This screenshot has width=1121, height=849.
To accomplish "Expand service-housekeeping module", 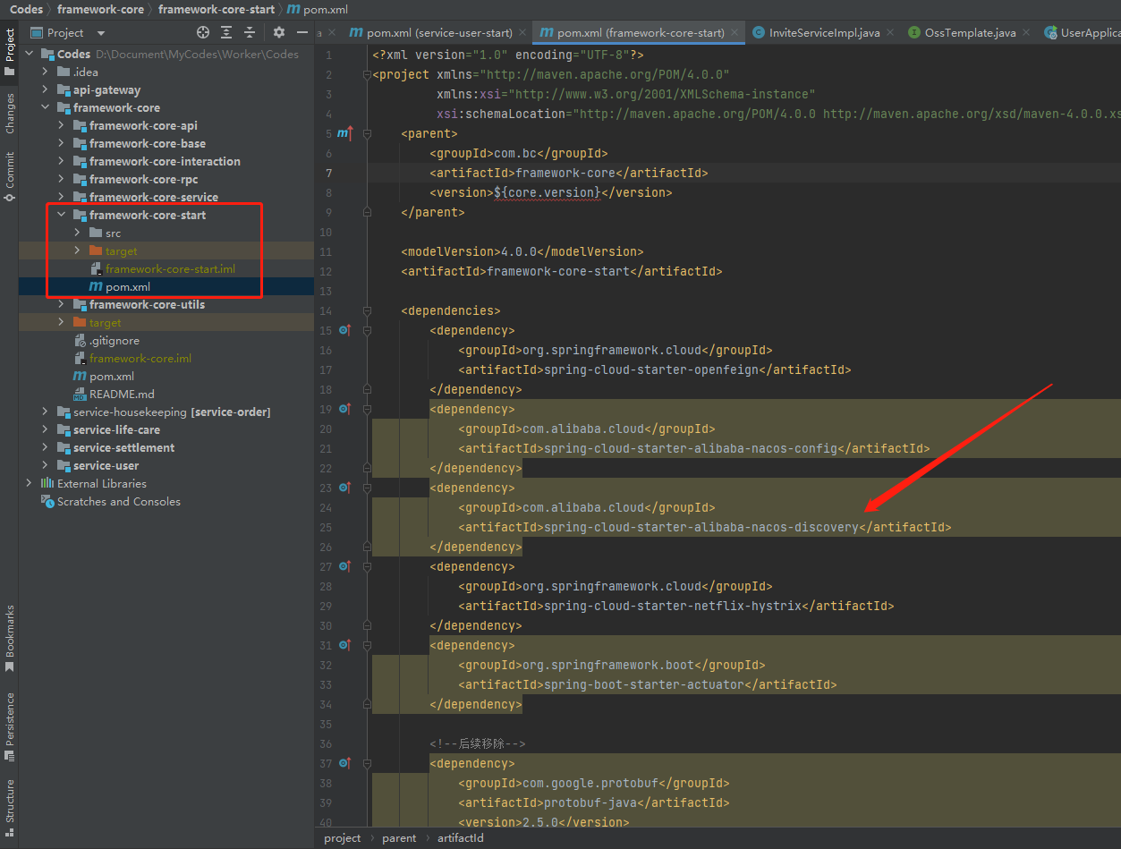I will click(46, 412).
